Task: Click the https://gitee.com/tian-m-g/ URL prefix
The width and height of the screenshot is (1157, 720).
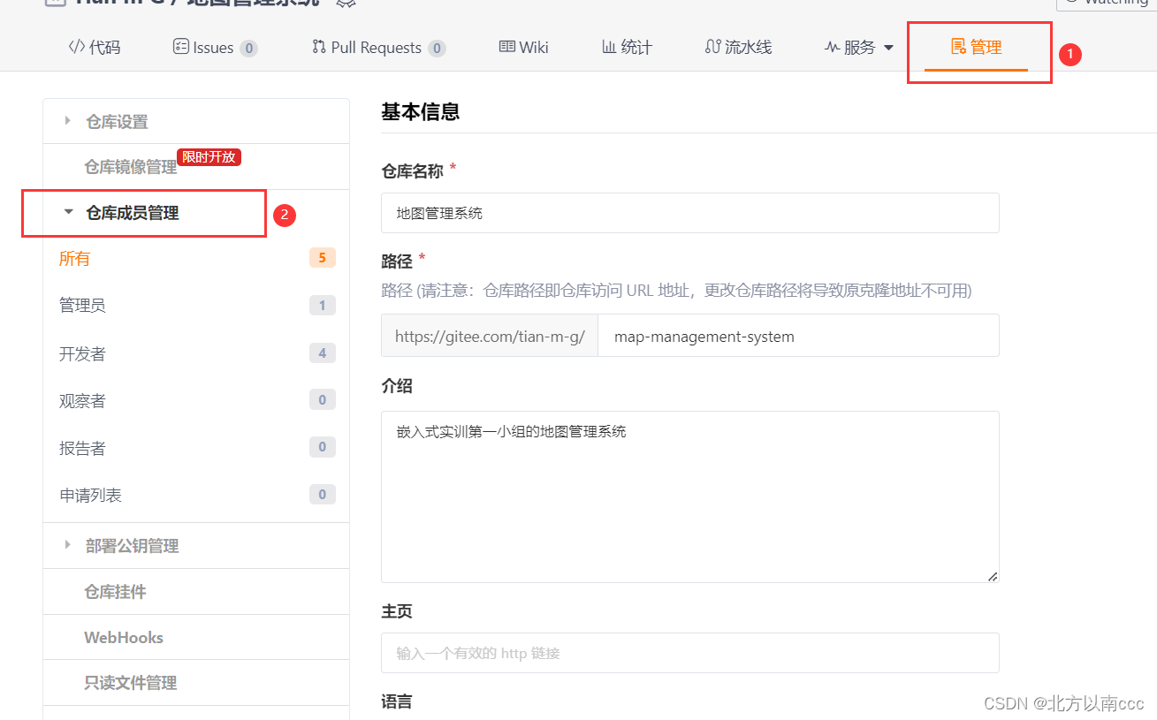Action: pyautogui.click(x=490, y=336)
